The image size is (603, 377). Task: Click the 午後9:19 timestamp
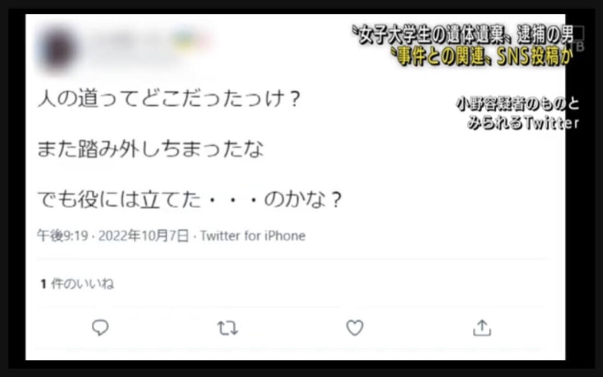[62, 235]
